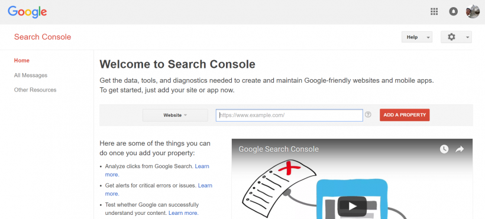Image resolution: width=485 pixels, height=219 pixels.
Task: Open Learn more link for understanding content
Action: tap(183, 213)
